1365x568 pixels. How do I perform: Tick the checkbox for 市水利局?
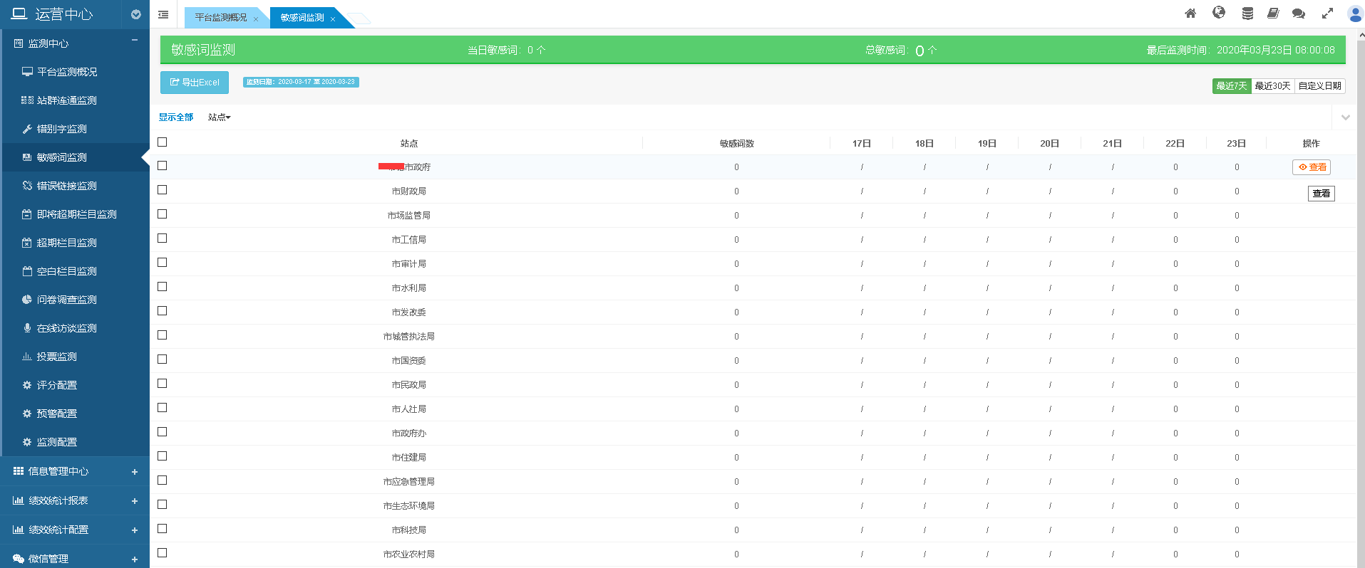click(x=163, y=287)
